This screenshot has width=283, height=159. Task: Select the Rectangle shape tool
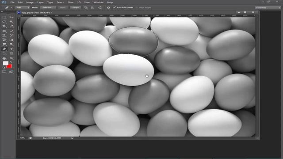(11, 53)
